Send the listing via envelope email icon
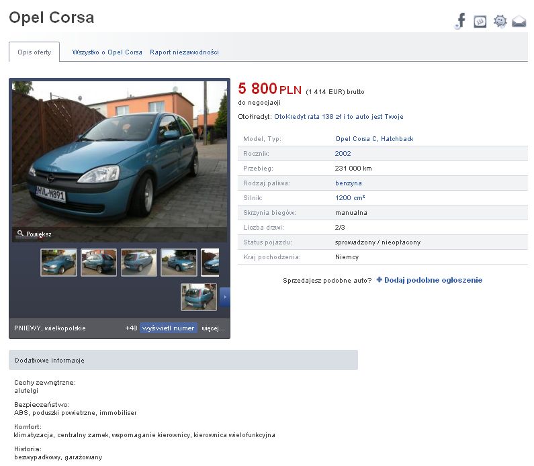534x466 pixels. click(519, 21)
